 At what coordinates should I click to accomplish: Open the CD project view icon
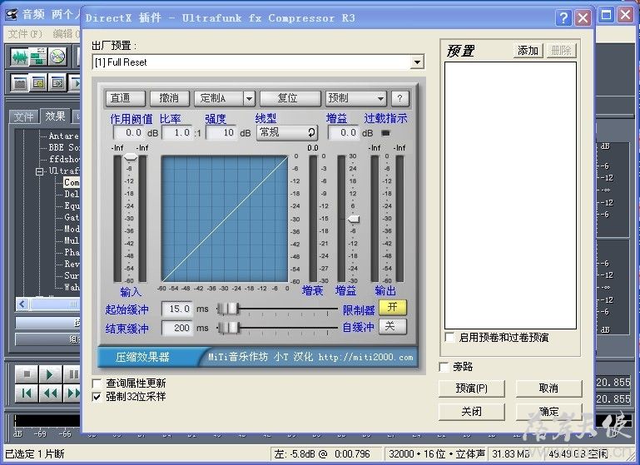[x=57, y=57]
